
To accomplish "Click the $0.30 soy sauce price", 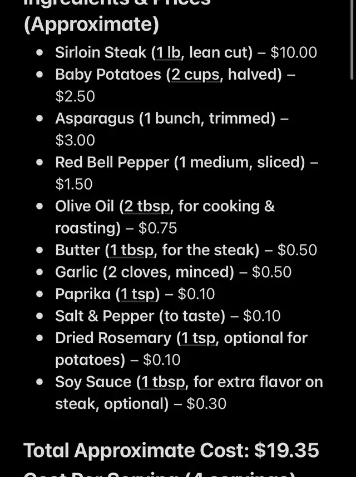I will click(x=206, y=403).
